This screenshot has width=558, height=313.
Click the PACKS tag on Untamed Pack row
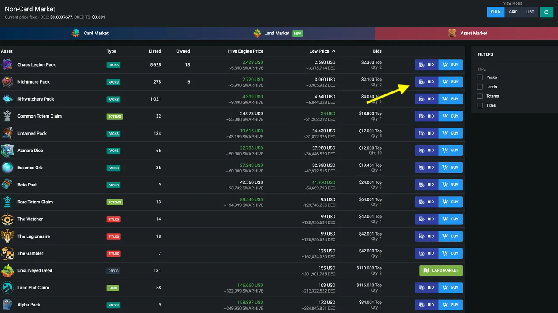tap(113, 134)
